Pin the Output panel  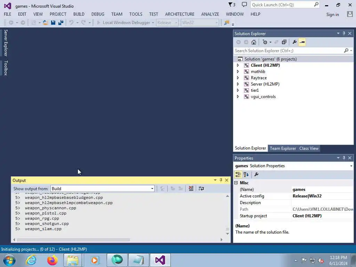coord(221,180)
